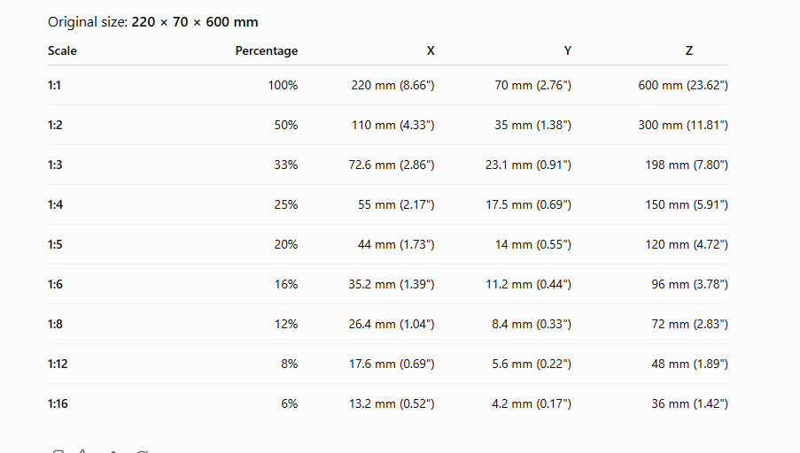Click the 55 mm (2.17") X value
800x453 pixels.
(x=396, y=204)
